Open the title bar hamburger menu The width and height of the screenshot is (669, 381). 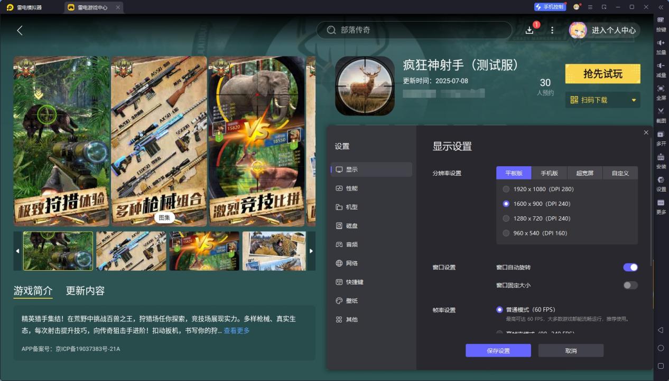(x=590, y=7)
